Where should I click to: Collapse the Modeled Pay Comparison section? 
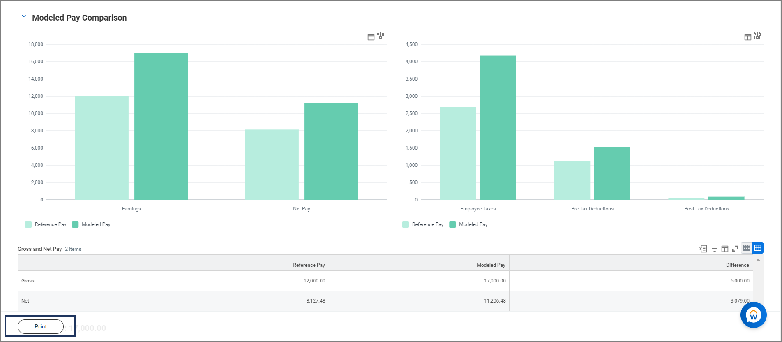[x=24, y=16]
